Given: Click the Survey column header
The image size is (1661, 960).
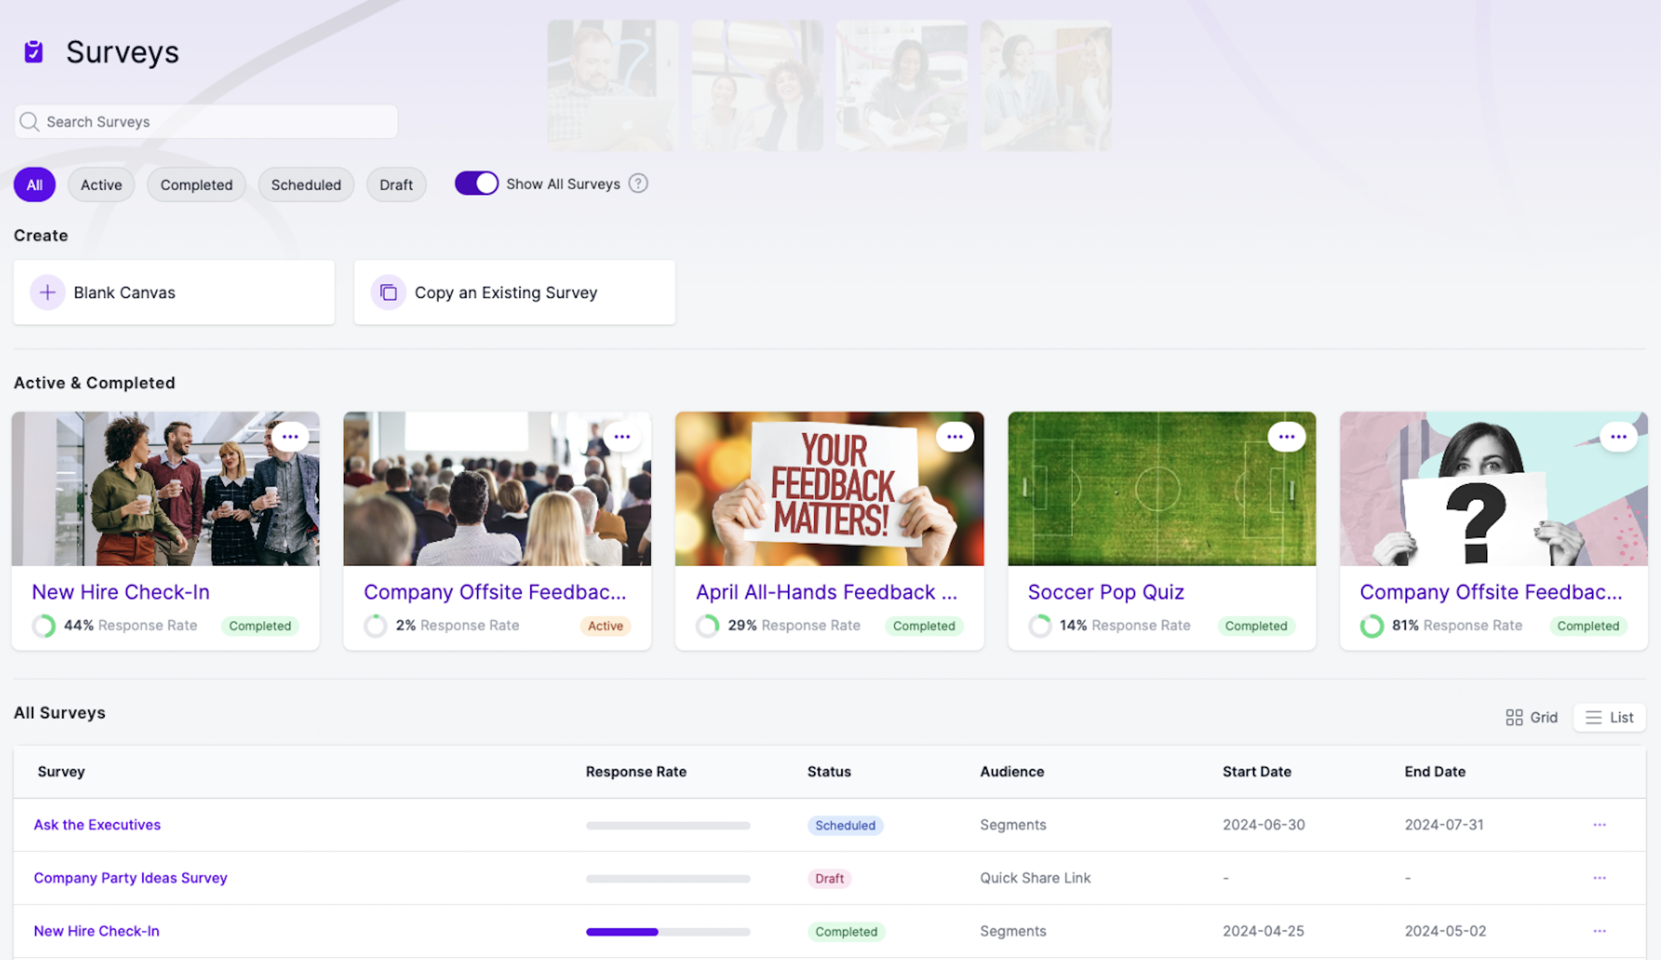Looking at the screenshot, I should (x=61, y=772).
